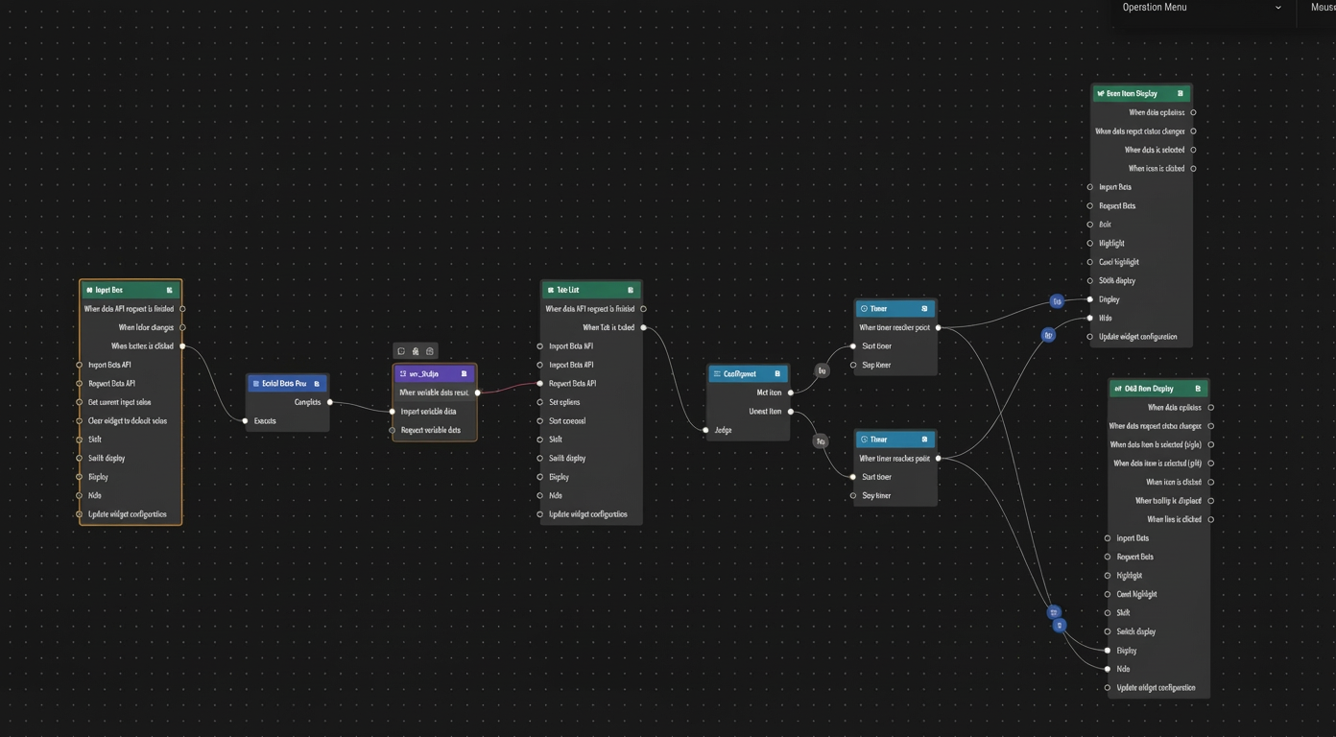
Task: Click the list icon at left of blue node header
Action: click(255, 384)
